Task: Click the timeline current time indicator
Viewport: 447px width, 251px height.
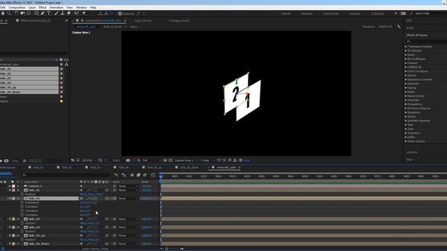Action: [x=161, y=176]
